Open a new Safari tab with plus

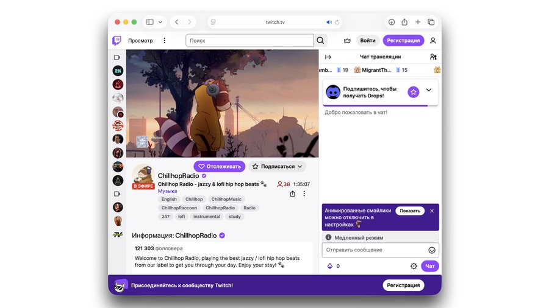418,22
